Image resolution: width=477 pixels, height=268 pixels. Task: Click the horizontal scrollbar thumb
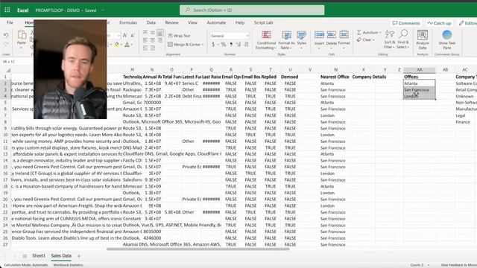[x=198, y=249]
